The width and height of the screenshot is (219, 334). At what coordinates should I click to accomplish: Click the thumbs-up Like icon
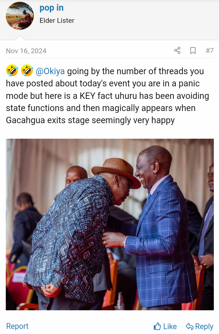pyautogui.click(x=157, y=326)
